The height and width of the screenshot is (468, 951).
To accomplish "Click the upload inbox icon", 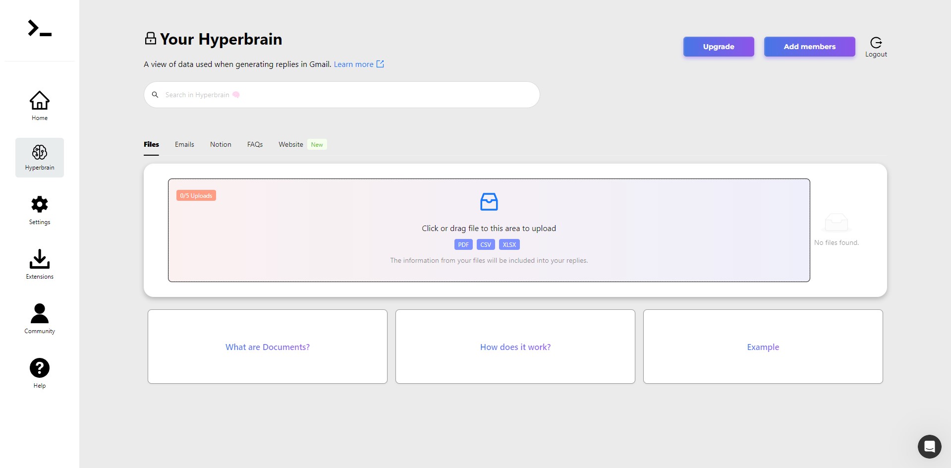I will [489, 202].
